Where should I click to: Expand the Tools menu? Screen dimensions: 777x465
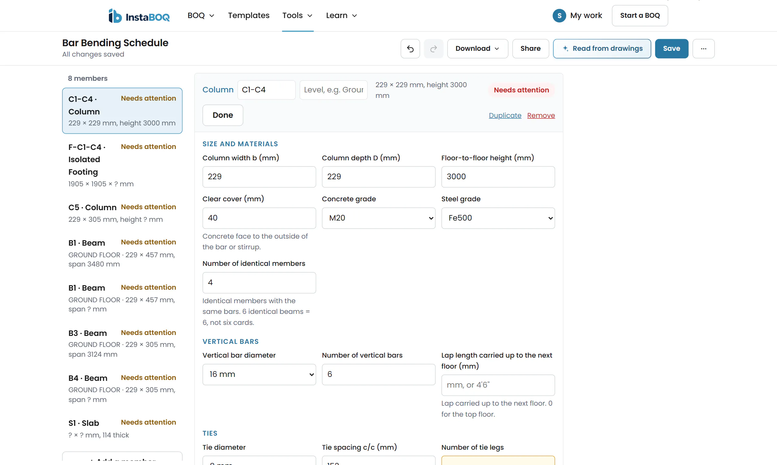point(297,16)
